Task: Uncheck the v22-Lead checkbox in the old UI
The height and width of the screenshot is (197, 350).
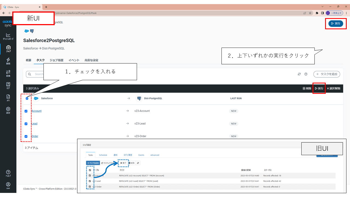Action: [x=90, y=181]
